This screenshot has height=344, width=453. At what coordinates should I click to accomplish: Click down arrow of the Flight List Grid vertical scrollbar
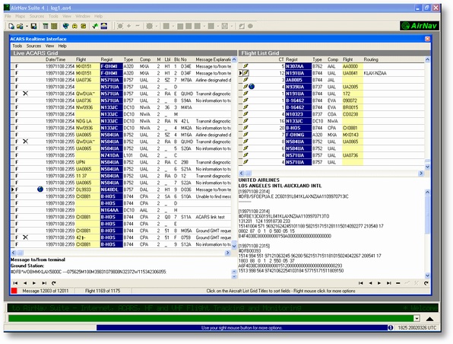428,167
